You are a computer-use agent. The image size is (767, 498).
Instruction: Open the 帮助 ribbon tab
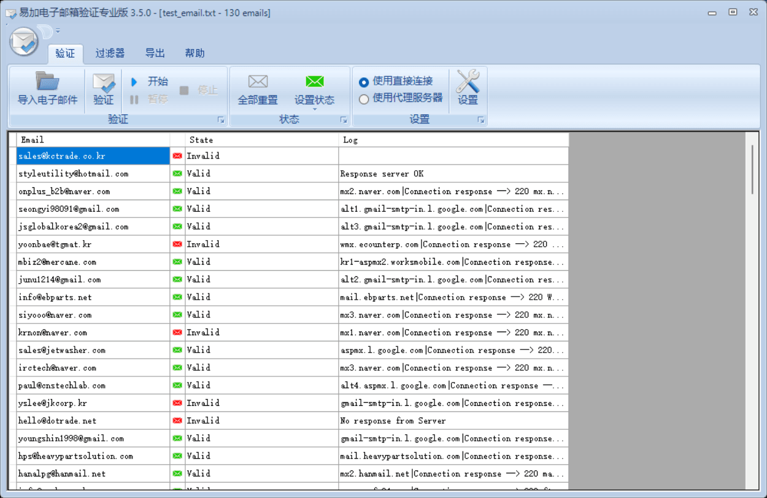click(195, 53)
